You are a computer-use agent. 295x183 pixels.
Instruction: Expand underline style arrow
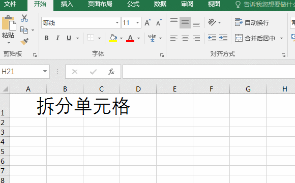point(77,38)
